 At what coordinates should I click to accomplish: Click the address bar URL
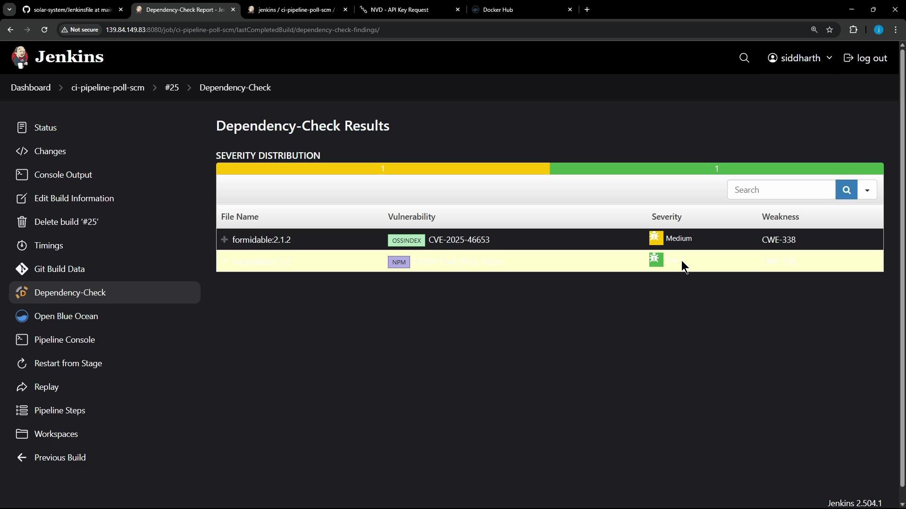coord(243,30)
